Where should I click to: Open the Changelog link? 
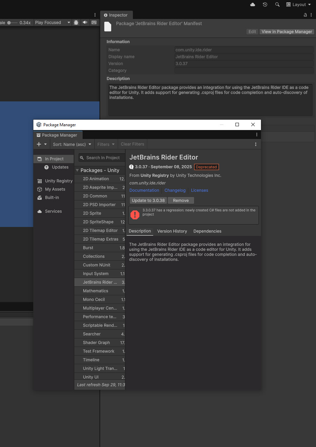click(175, 190)
